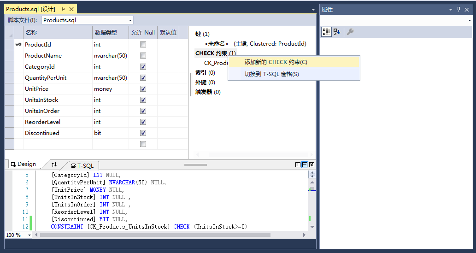Toggle auto-hide pin on Properties panel
Viewport: 476px width, 253px height.
point(458,9)
